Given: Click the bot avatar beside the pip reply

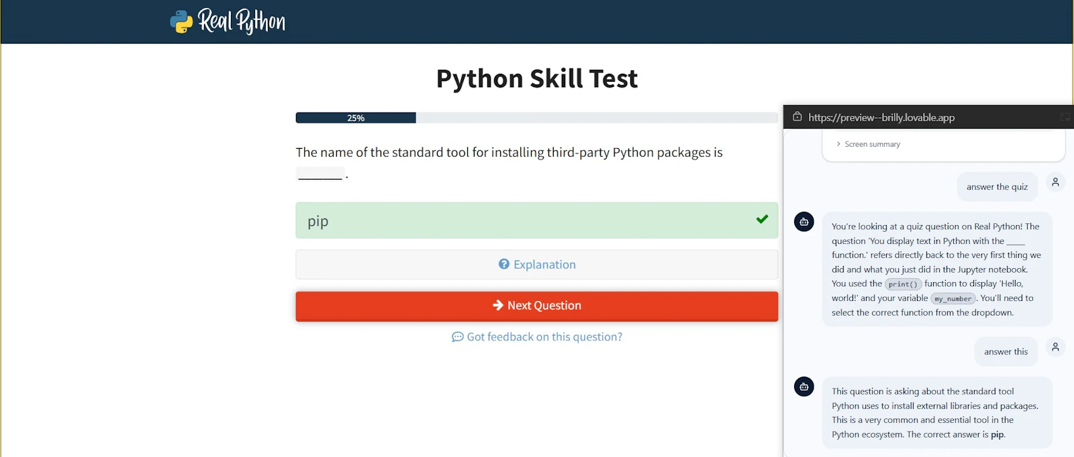Looking at the screenshot, I should (804, 387).
